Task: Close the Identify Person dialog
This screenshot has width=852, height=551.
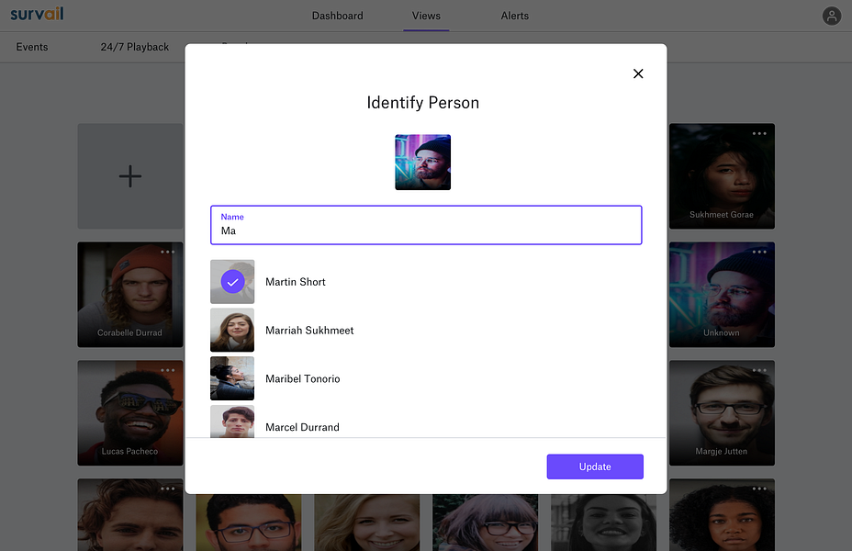Action: coord(638,73)
